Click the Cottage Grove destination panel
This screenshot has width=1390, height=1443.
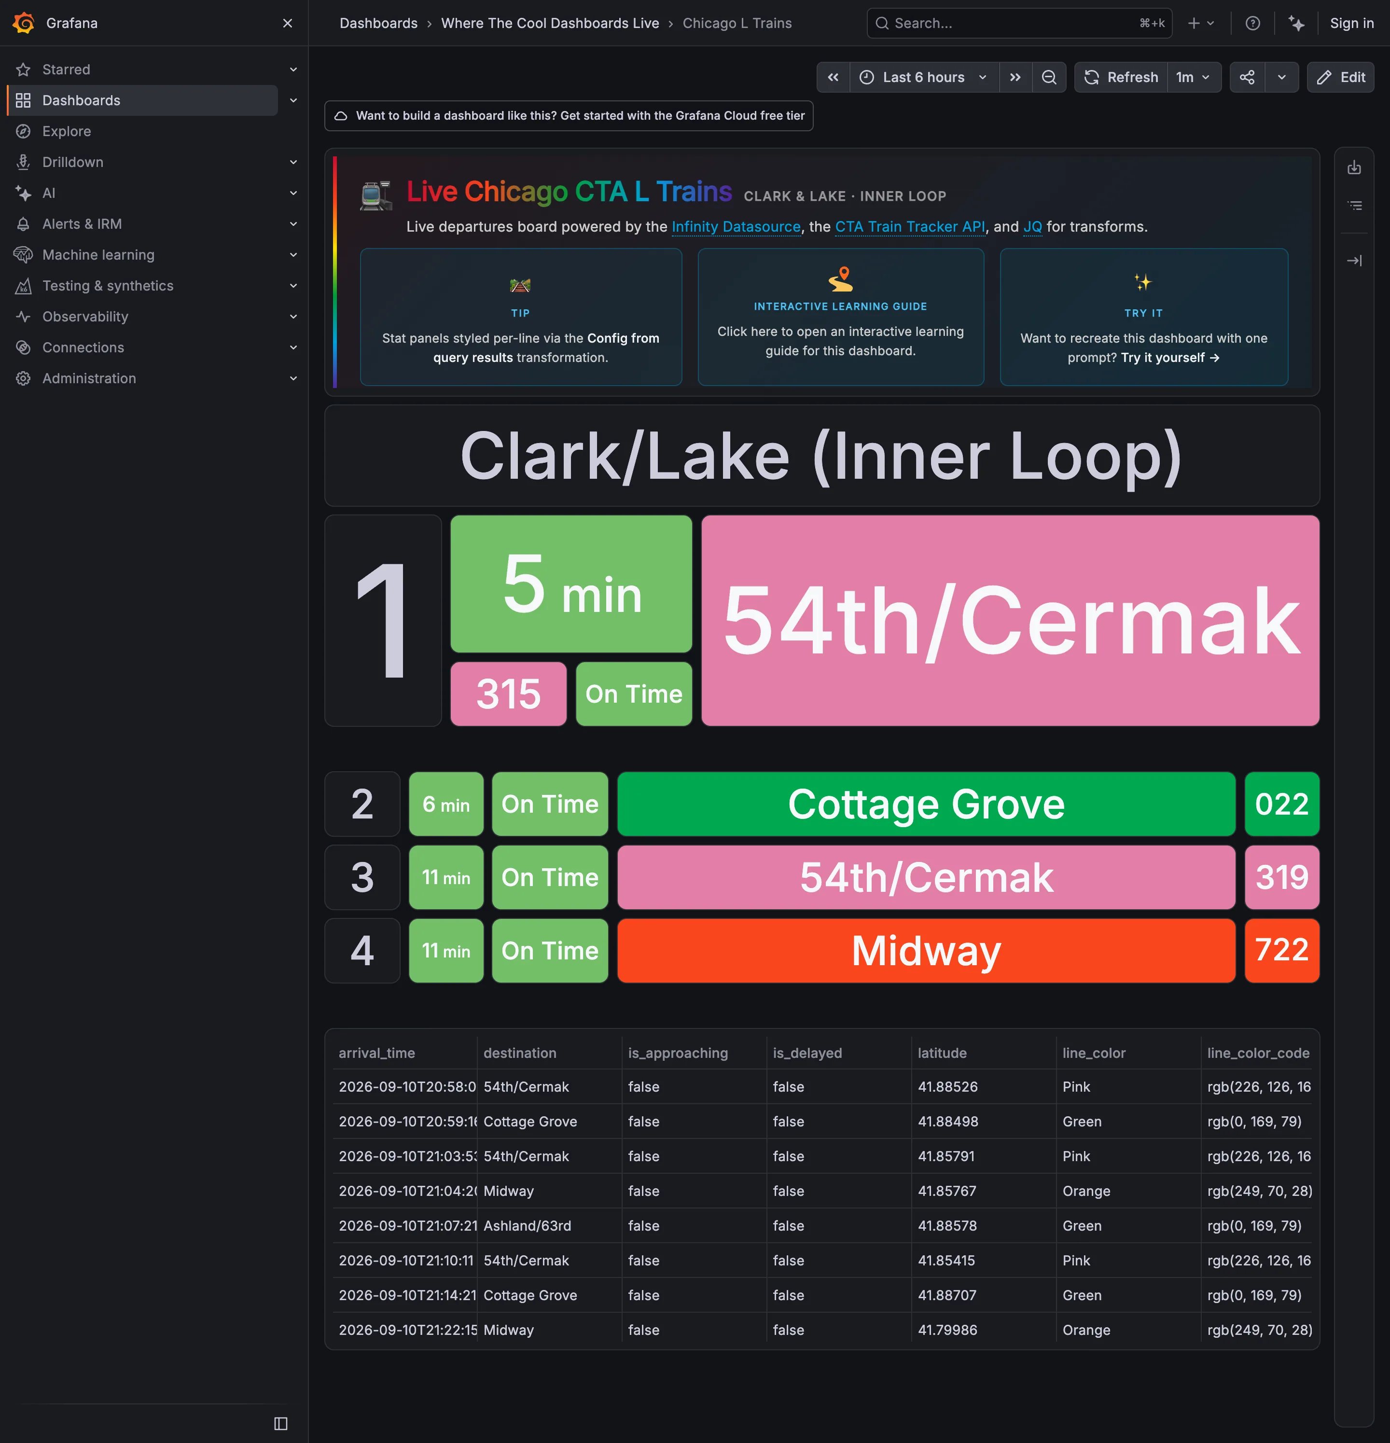(x=926, y=804)
